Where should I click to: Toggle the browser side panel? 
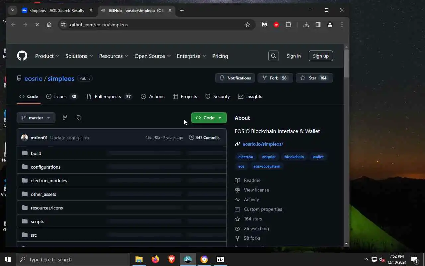[318, 25]
